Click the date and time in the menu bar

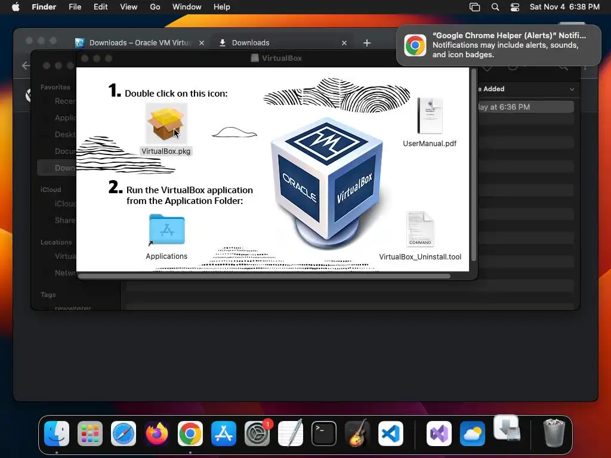tap(564, 7)
